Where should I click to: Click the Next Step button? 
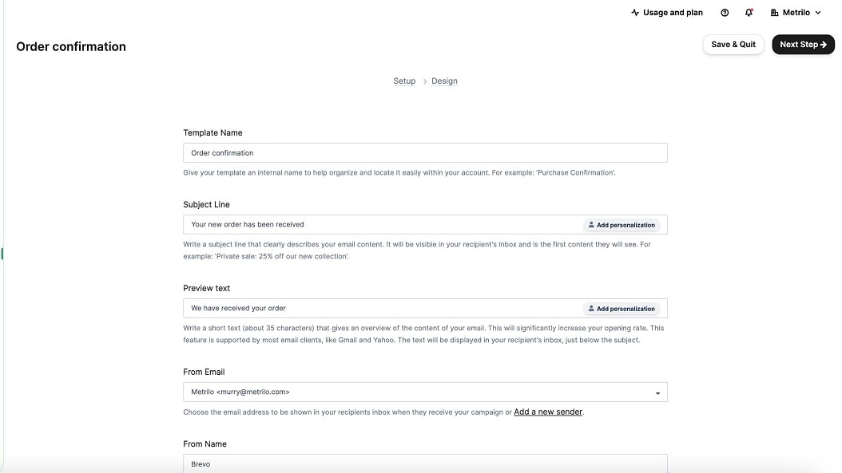click(803, 45)
